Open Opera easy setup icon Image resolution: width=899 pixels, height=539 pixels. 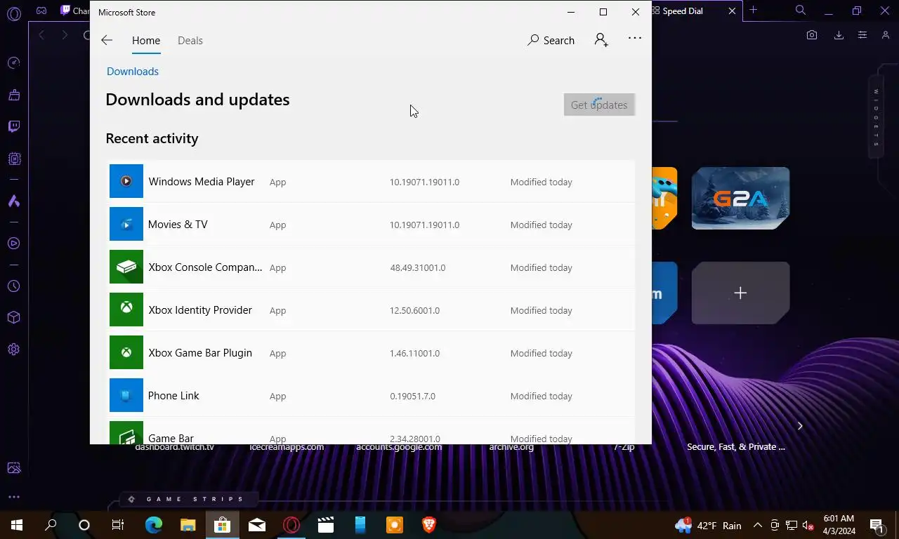pyautogui.click(x=862, y=35)
